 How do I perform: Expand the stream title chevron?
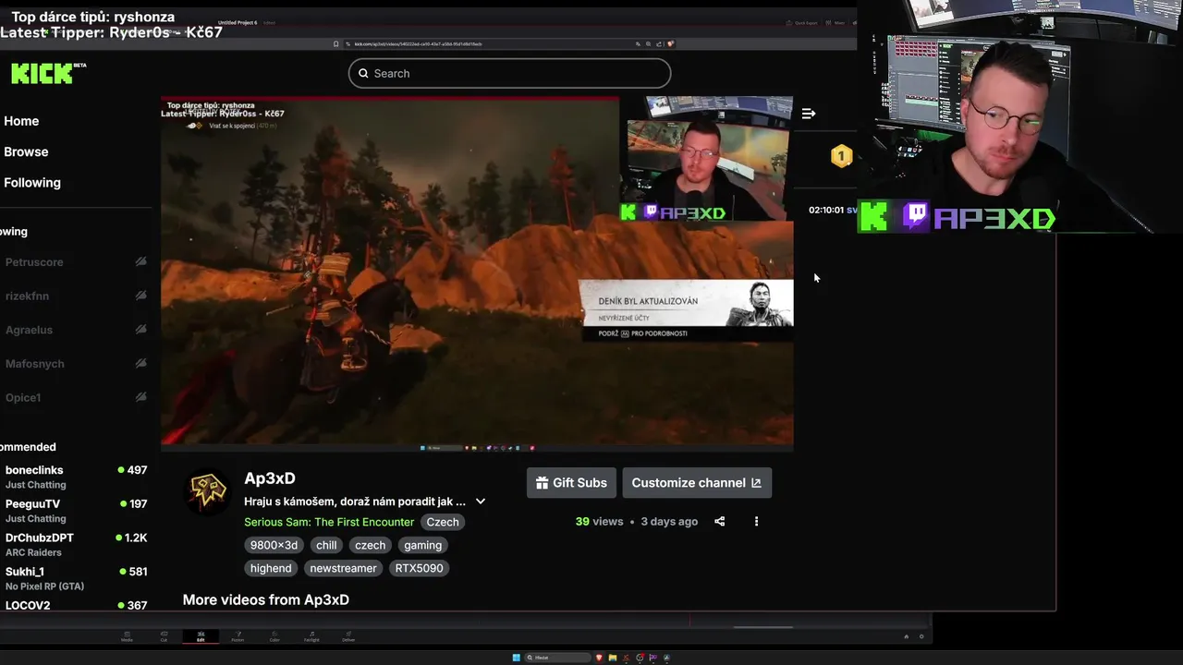pyautogui.click(x=481, y=502)
